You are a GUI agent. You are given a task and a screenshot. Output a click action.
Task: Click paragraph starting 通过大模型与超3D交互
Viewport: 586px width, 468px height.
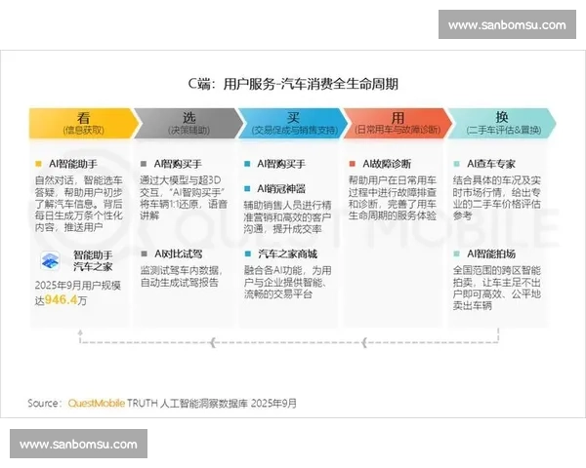click(184, 198)
